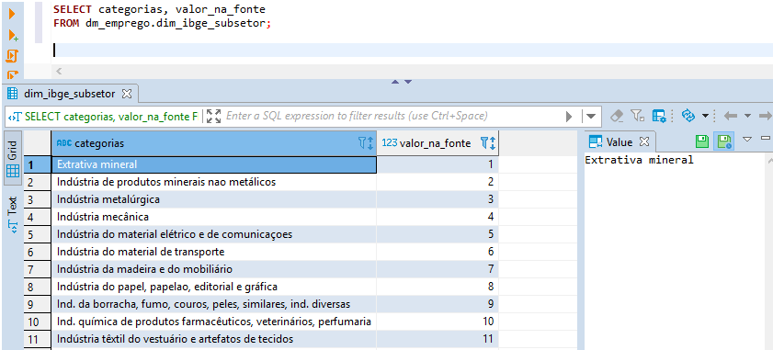Image resolution: width=773 pixels, height=350 pixels.
Task: Refresh the result set
Action: point(688,116)
